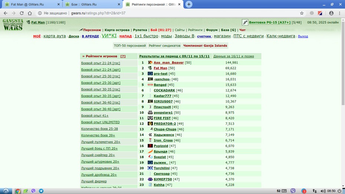Click the syndicate icon next to Torchilini

(150, 168)
